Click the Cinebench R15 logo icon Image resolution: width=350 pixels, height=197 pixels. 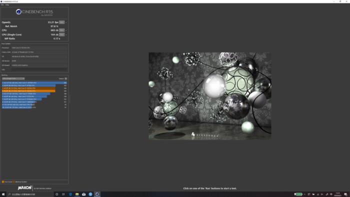(x=18, y=12)
